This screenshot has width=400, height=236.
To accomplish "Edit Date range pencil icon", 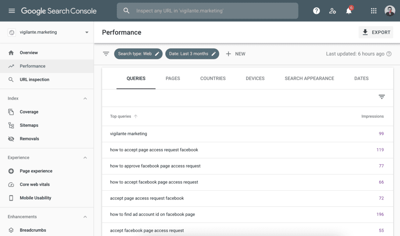I will [214, 54].
